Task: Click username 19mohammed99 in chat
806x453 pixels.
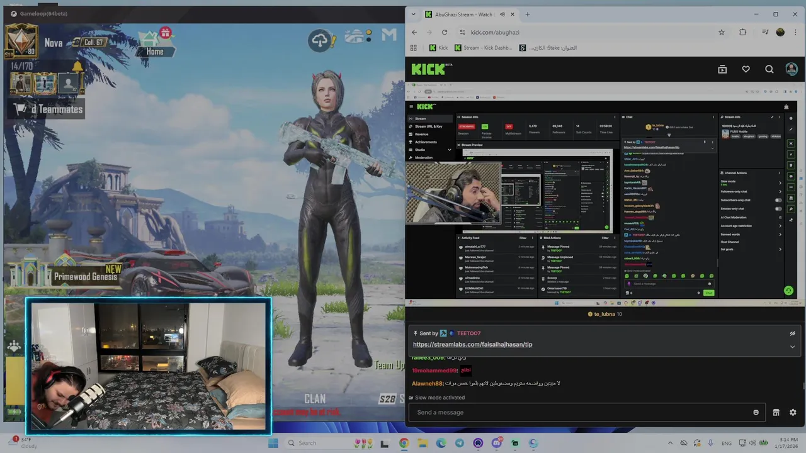Action: click(434, 371)
